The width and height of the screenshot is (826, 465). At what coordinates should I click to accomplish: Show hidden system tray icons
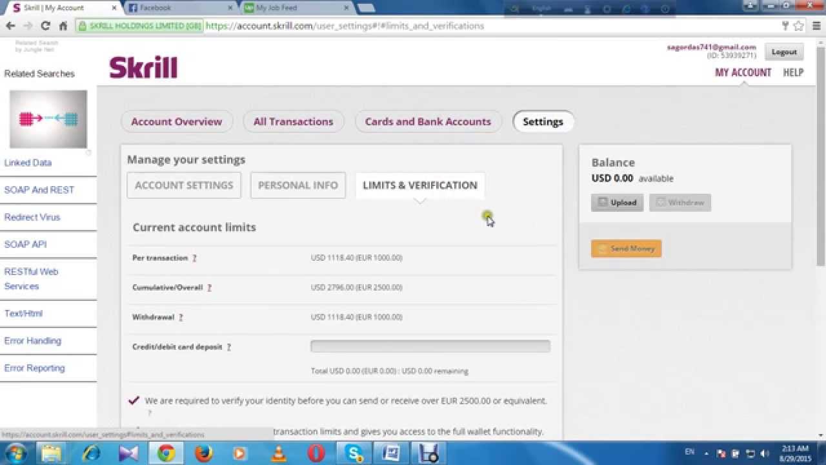(706, 453)
